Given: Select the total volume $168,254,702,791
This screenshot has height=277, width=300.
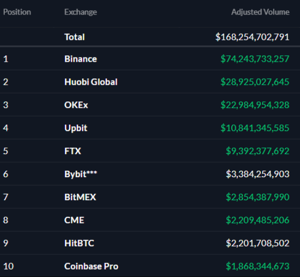Looking at the screenshot, I should pyautogui.click(x=252, y=37).
